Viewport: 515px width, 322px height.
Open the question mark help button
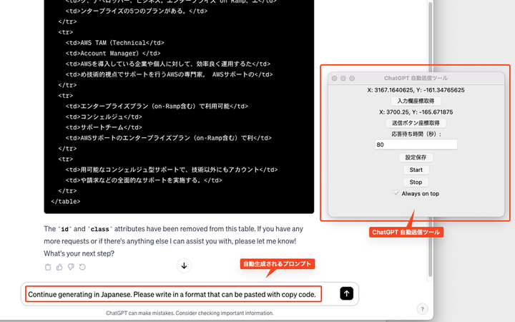(x=423, y=309)
